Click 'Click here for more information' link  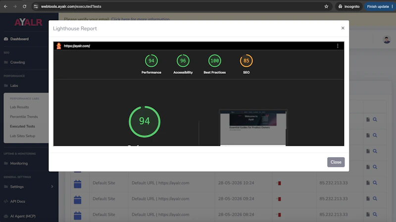point(141,19)
